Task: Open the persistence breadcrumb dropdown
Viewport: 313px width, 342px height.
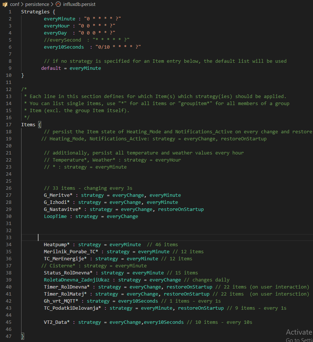Action: [x=37, y=4]
